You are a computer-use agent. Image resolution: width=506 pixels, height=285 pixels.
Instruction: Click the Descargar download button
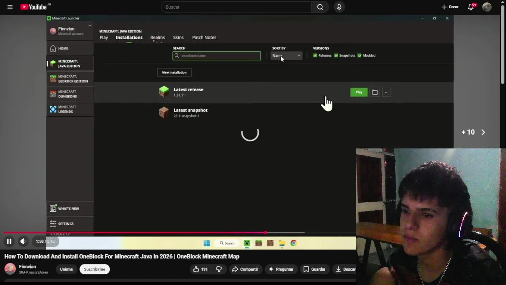(345, 269)
